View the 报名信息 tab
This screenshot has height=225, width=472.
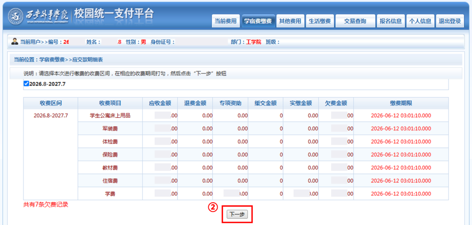point(390,21)
